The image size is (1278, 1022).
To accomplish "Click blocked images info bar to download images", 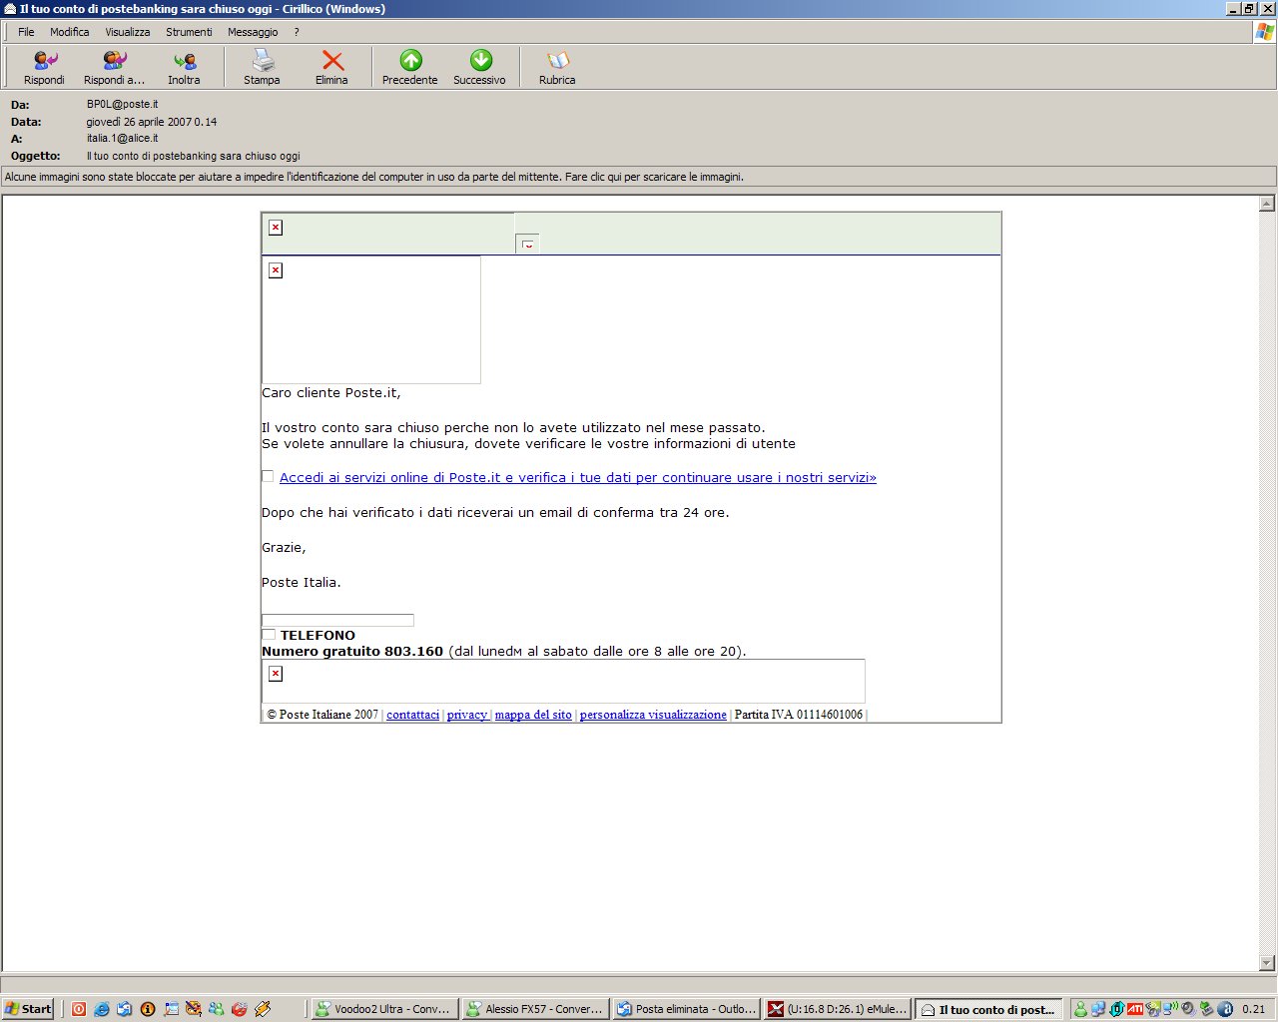I will tap(639, 177).
